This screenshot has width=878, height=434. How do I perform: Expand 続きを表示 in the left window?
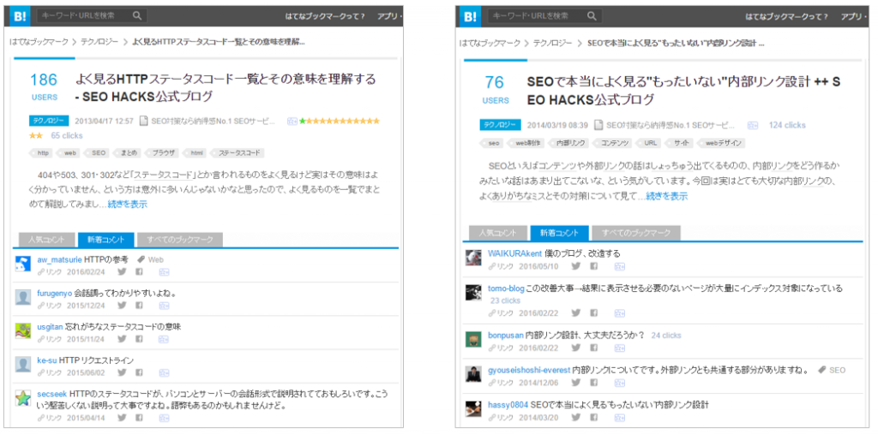tap(128, 205)
